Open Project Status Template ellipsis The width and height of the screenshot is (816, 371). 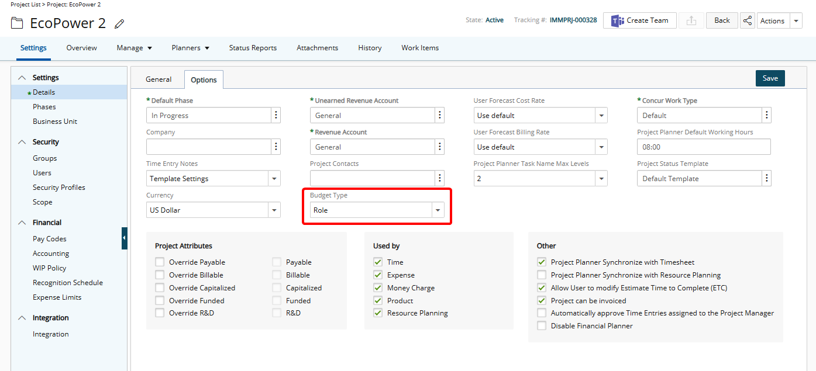click(767, 178)
